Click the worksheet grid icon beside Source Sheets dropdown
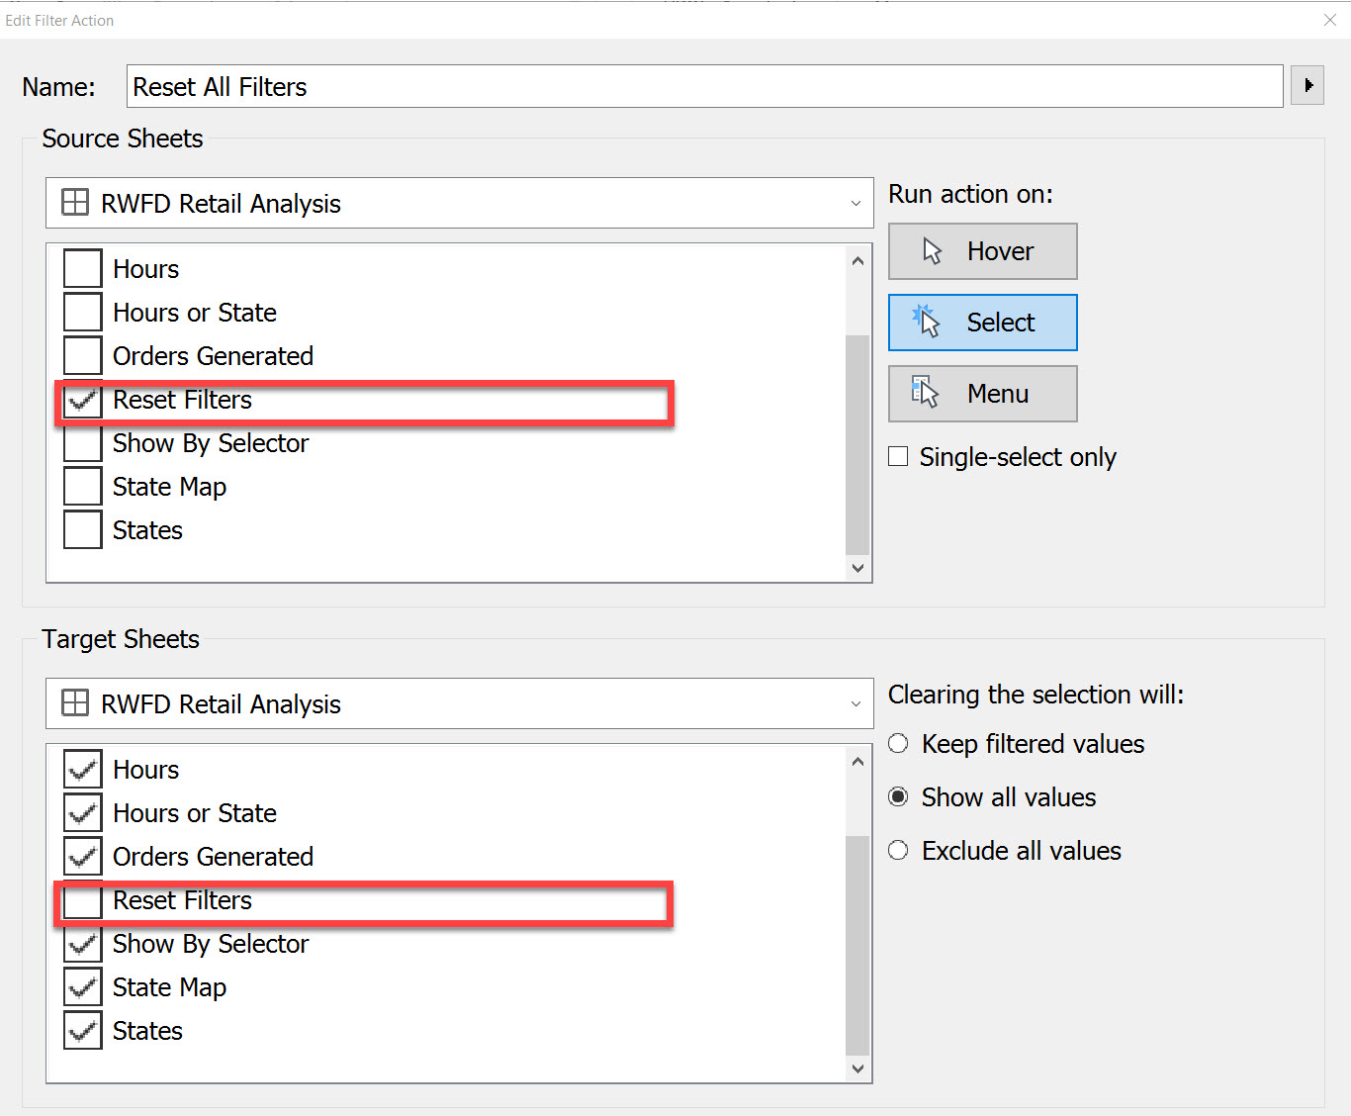This screenshot has width=1351, height=1116. [x=74, y=202]
